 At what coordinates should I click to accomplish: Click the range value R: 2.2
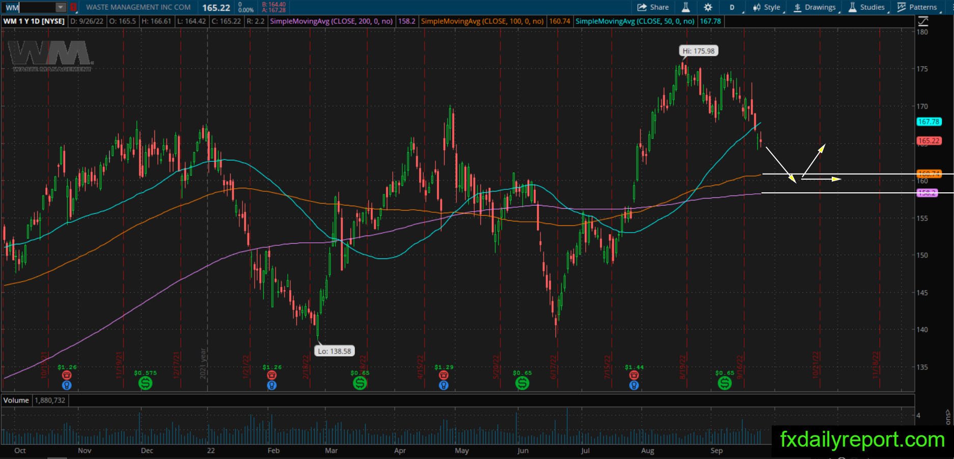[x=255, y=21]
